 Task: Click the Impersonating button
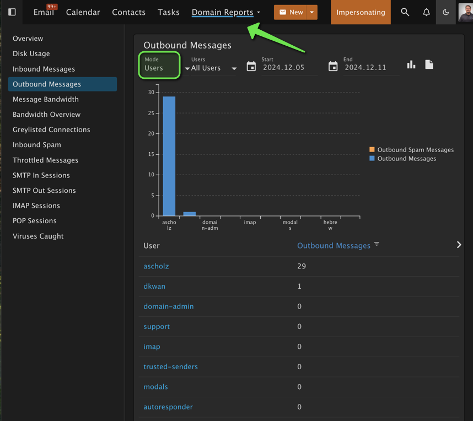[x=361, y=12]
